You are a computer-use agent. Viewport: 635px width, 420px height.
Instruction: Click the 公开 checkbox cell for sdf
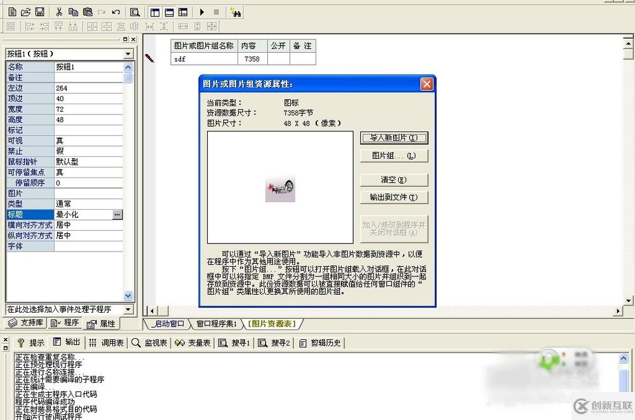point(279,59)
